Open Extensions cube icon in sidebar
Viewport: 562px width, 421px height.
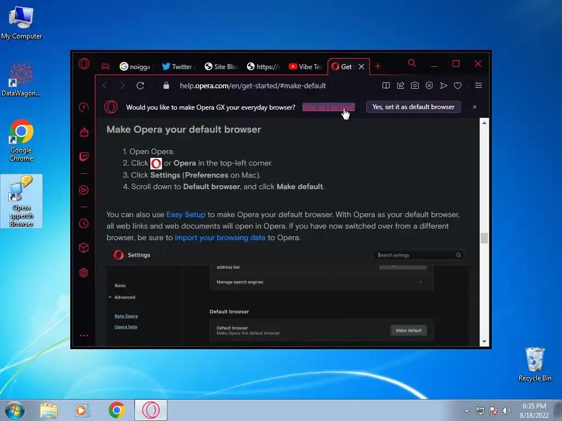(84, 248)
